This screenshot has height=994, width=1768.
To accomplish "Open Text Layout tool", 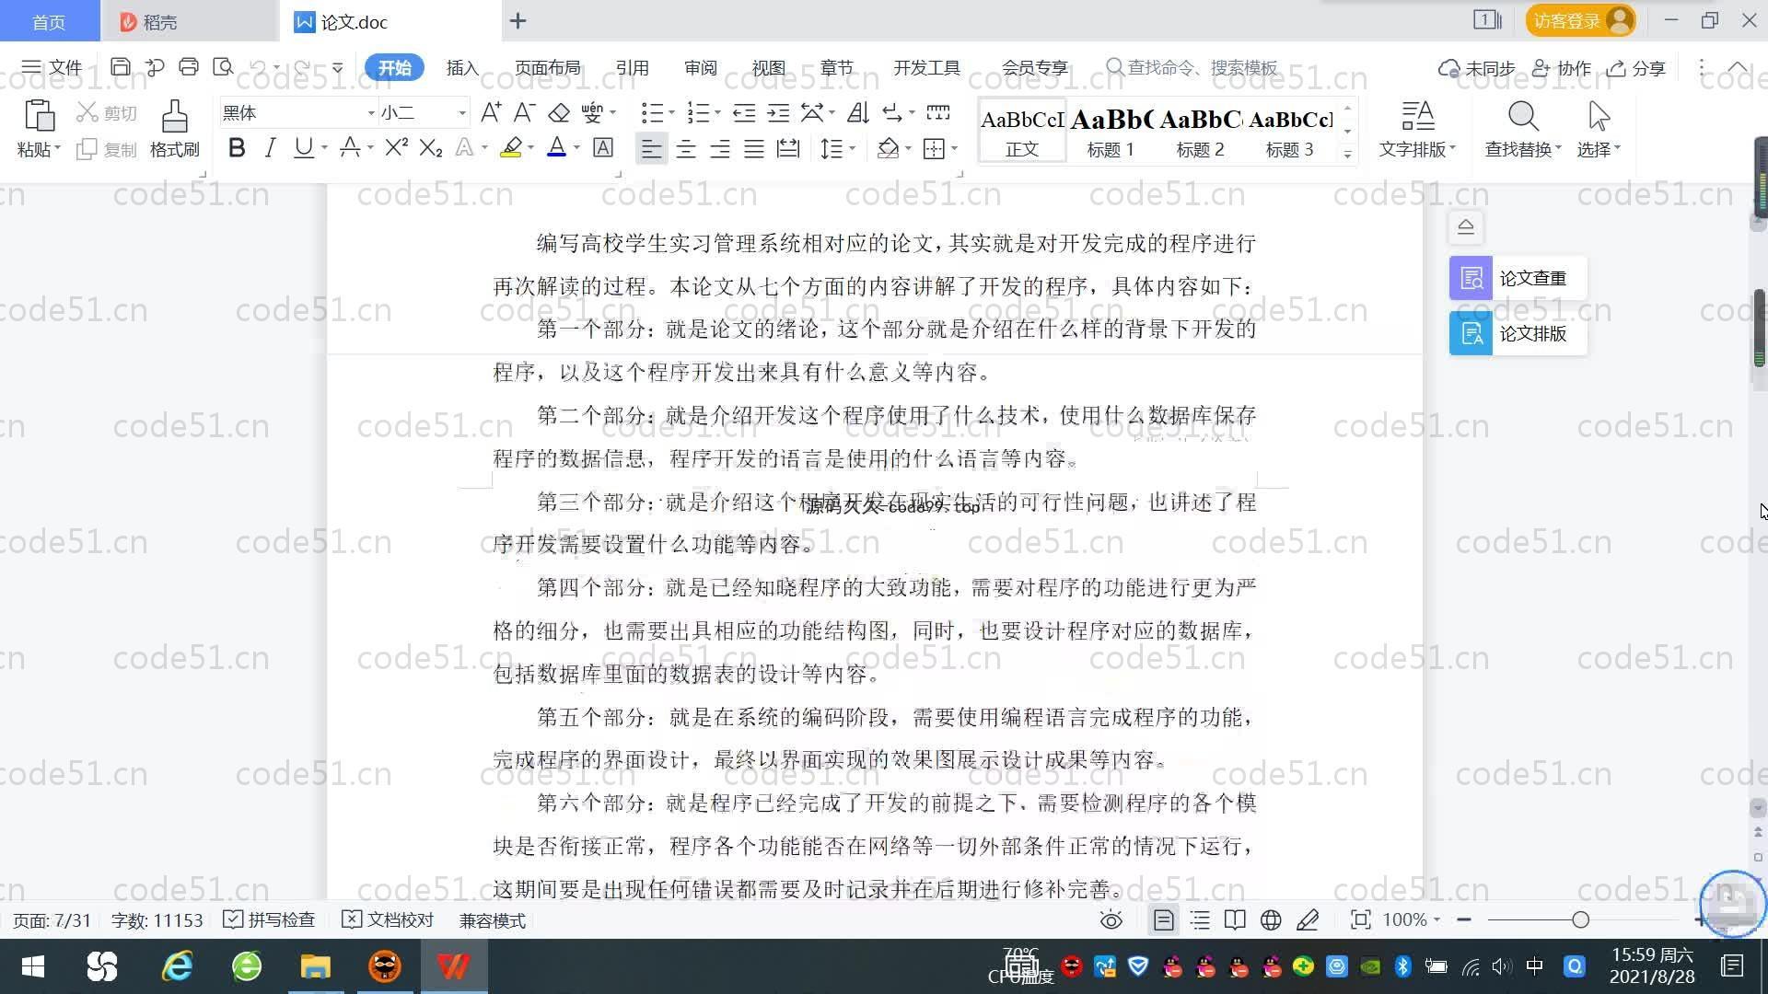I will [x=1417, y=128].
